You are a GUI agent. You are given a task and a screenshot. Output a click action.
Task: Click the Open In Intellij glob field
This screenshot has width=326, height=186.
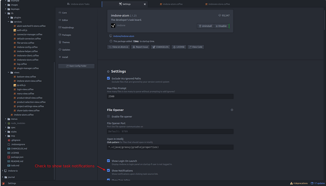(170, 147)
